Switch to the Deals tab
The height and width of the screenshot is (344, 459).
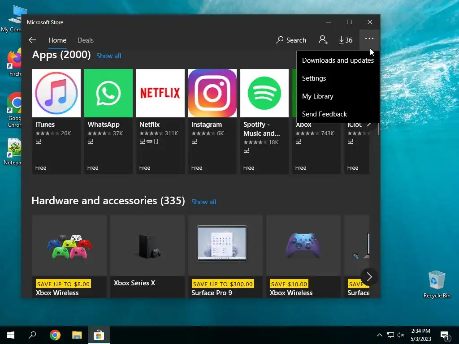point(86,40)
